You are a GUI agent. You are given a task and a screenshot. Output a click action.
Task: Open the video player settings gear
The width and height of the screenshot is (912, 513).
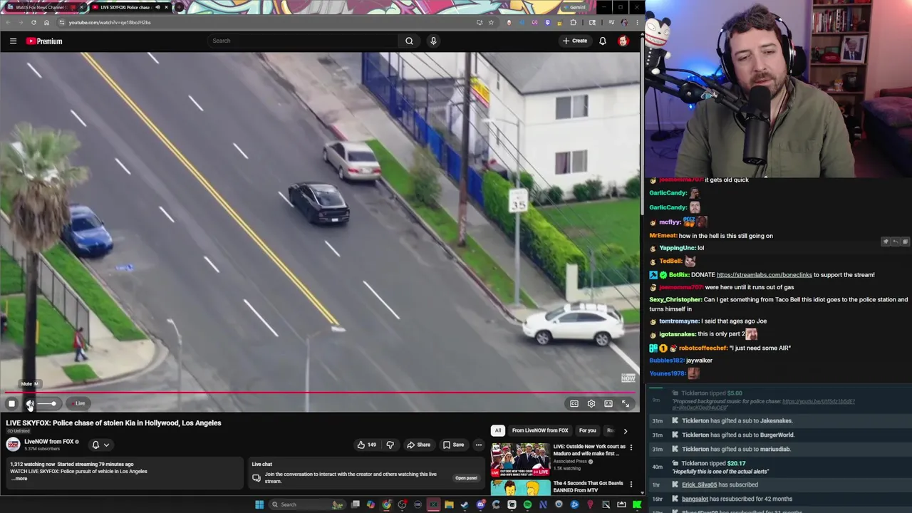point(591,404)
